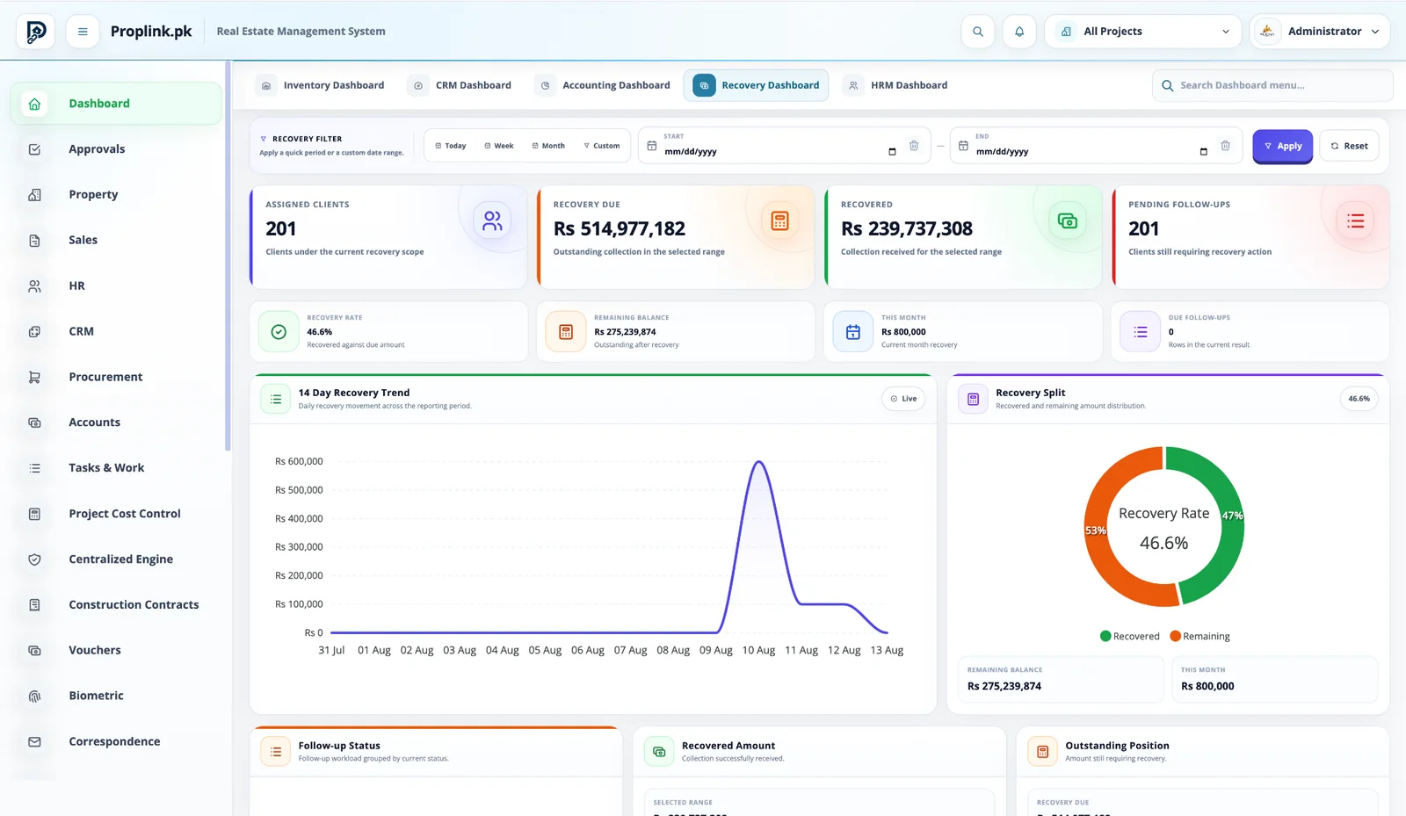Click the Follow-up Status card icon
Image resolution: width=1406 pixels, height=816 pixels.
(x=276, y=752)
